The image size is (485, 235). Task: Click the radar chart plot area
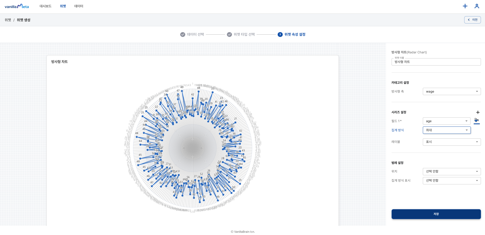click(193, 147)
